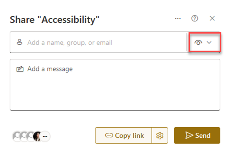Select the second shared-user avatar
This screenshot has height=152, width=230.
pyautogui.click(x=24, y=136)
